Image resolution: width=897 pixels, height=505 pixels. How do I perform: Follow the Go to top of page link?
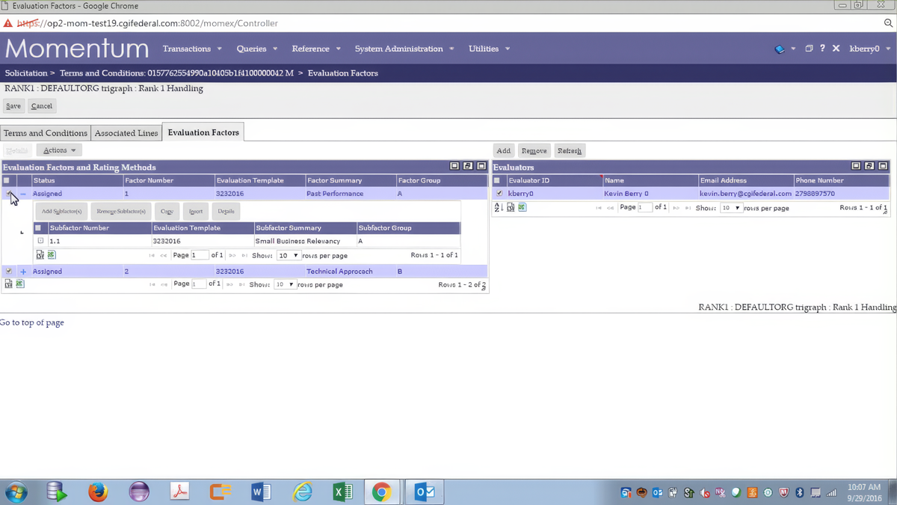[x=32, y=322]
